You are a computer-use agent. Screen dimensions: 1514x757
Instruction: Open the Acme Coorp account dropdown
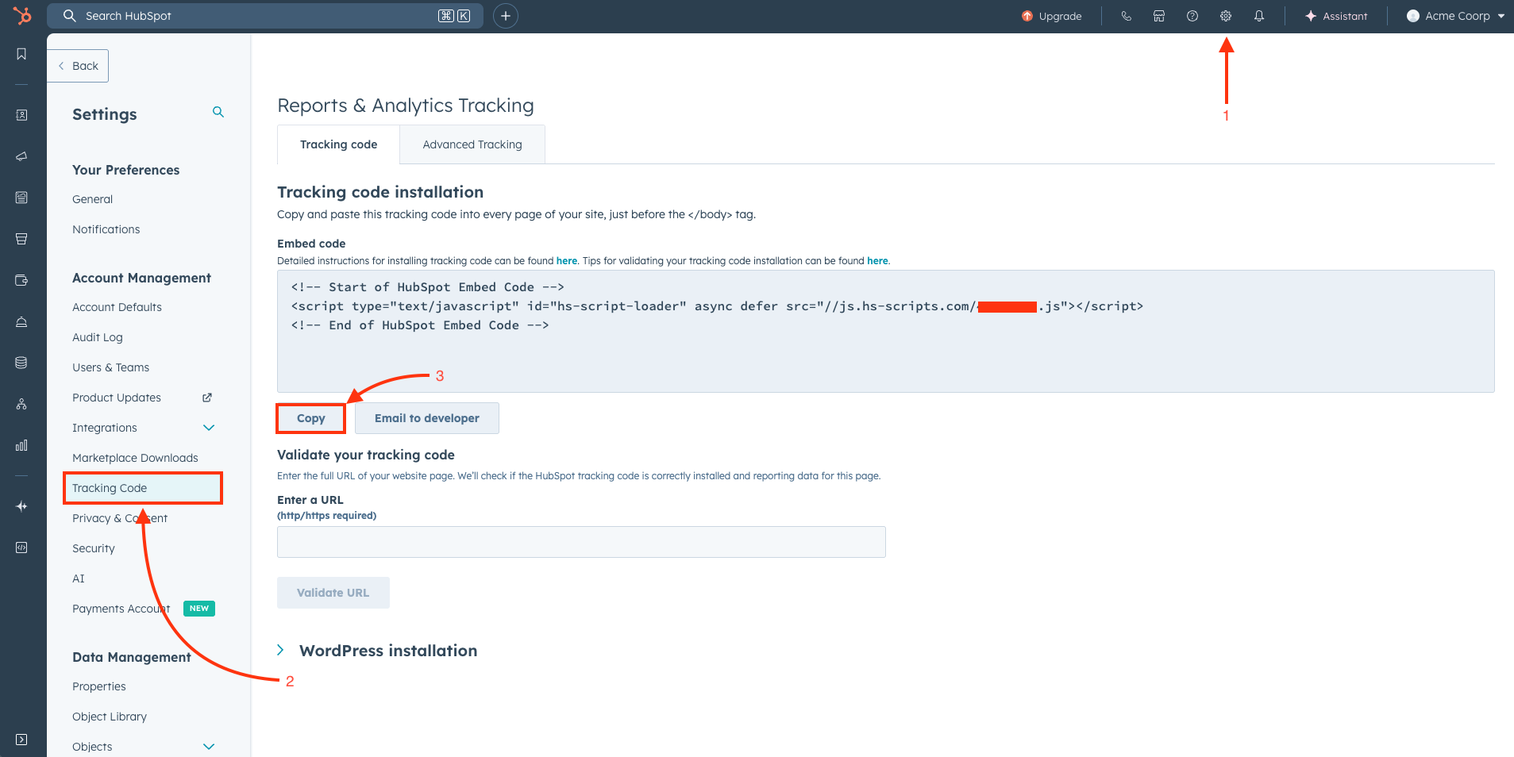click(1455, 16)
